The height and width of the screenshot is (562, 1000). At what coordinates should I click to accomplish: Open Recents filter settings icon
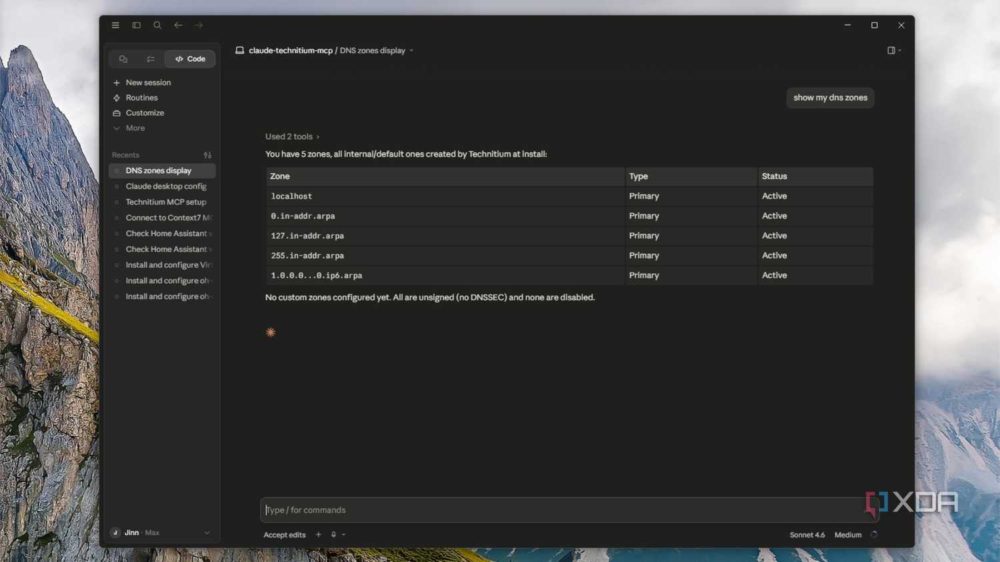tap(207, 155)
